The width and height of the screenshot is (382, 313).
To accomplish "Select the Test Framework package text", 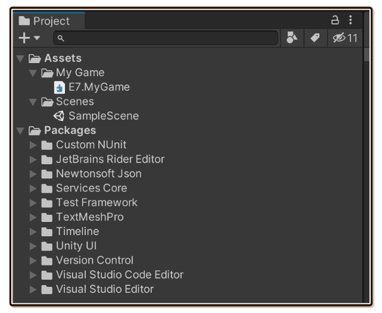I will (97, 202).
